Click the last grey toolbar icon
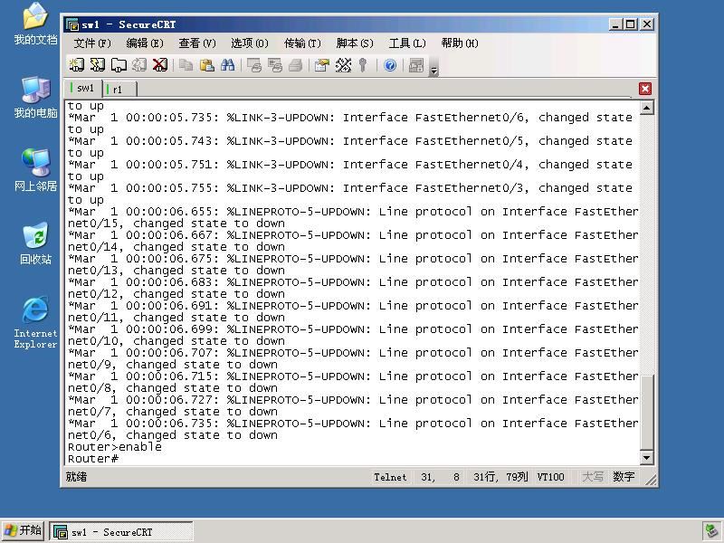 [x=416, y=65]
